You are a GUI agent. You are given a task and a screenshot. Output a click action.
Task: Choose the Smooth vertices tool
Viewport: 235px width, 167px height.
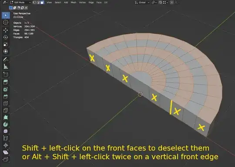6,131
